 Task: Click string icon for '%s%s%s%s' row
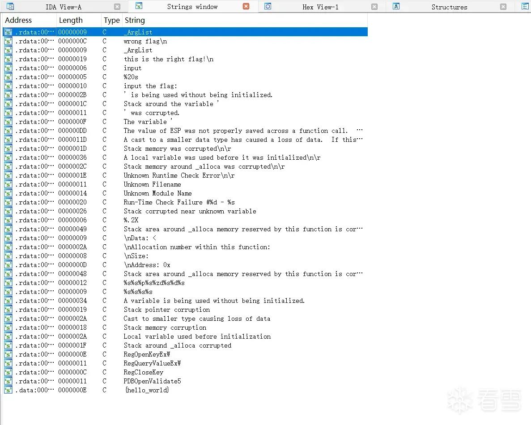pyautogui.click(x=8, y=292)
